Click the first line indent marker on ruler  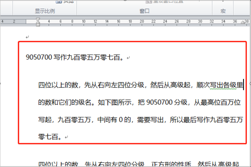[38, 19]
